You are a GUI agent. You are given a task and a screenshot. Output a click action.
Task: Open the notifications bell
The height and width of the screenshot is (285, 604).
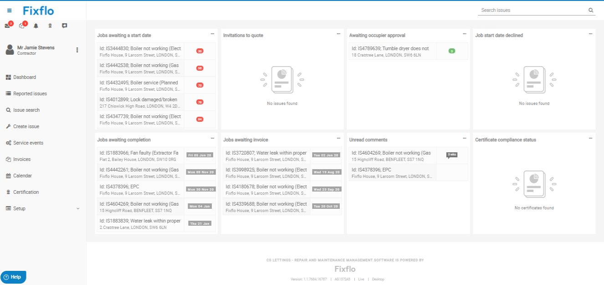(36, 26)
